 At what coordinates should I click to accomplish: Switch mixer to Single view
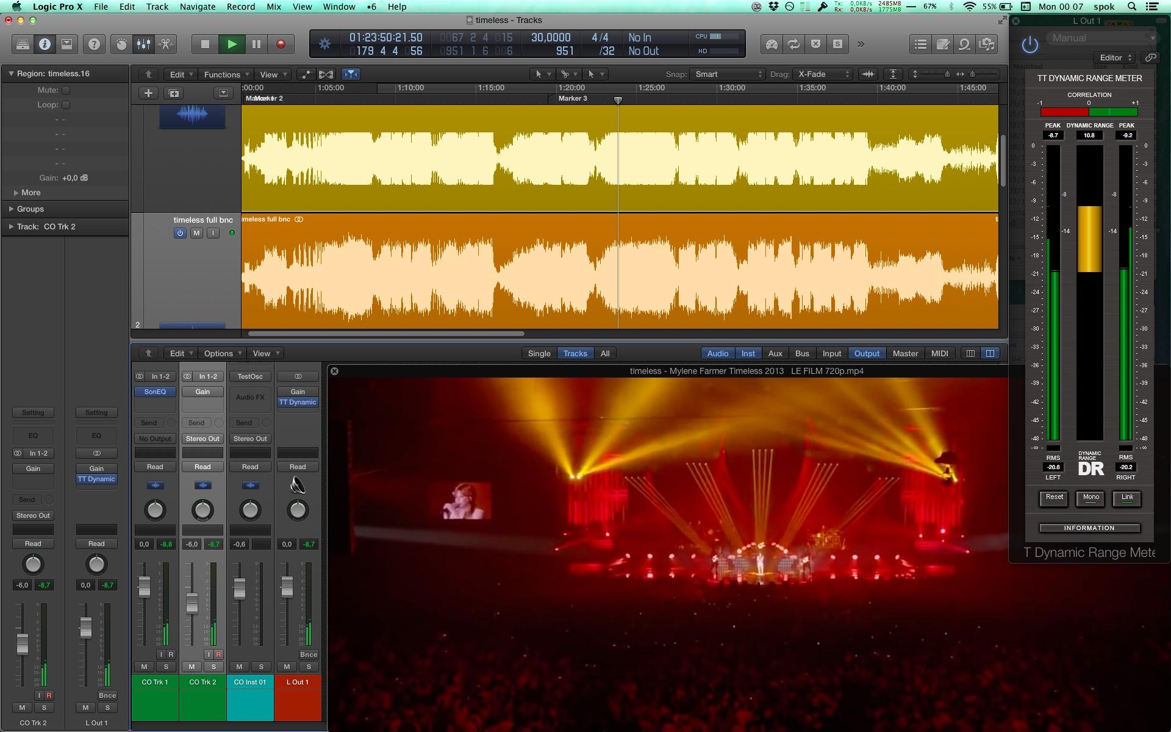539,353
